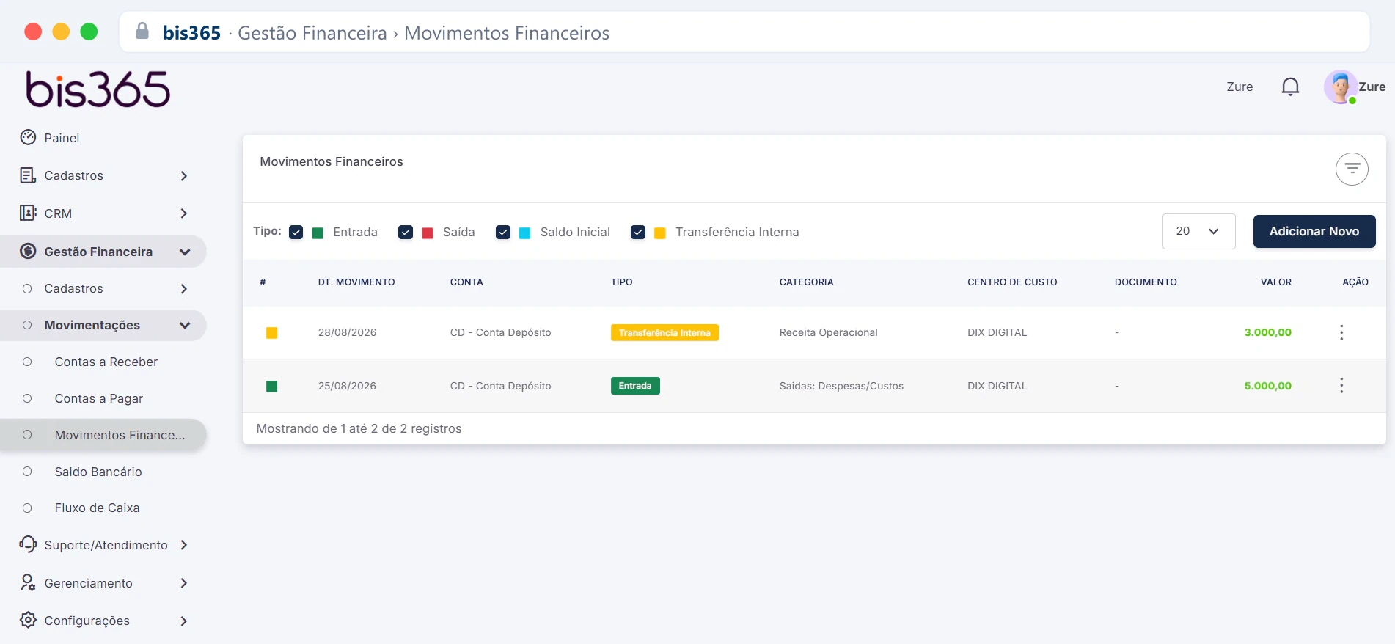Screen dimensions: 1395x644
Task: Open the Painel link in sidebar
Action: (62, 138)
